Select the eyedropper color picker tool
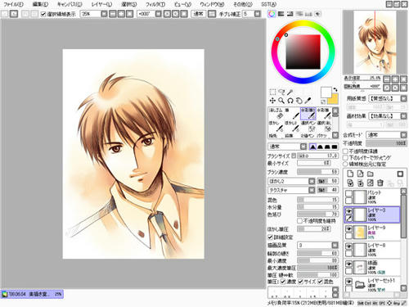Image resolution: width=409 pixels, height=307 pixels. coord(308,101)
